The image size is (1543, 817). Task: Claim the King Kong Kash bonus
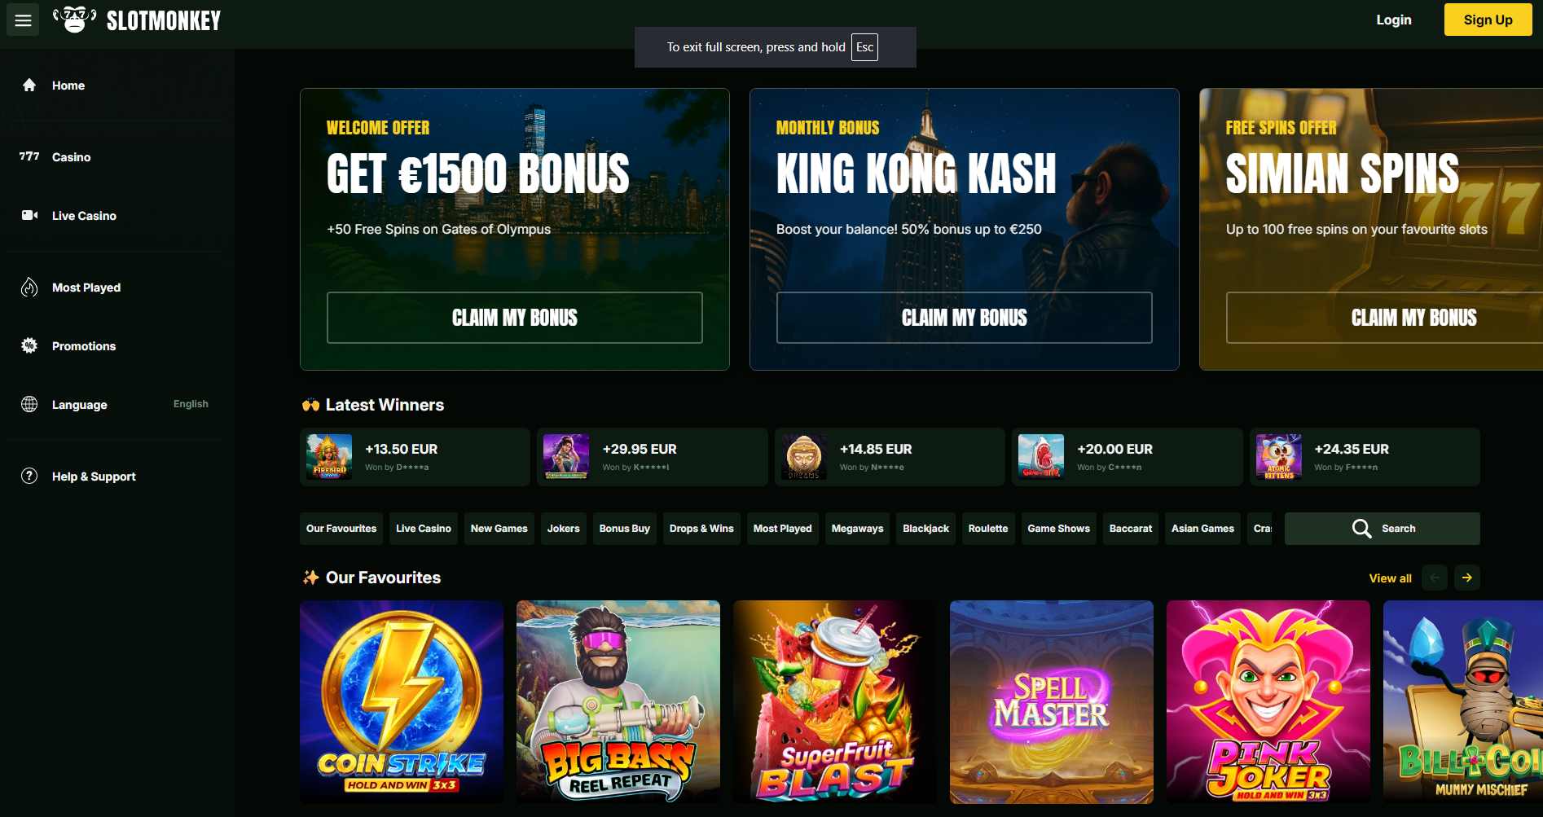coord(965,318)
